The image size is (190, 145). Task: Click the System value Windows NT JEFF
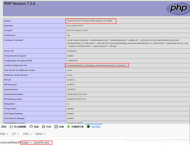[89, 21]
